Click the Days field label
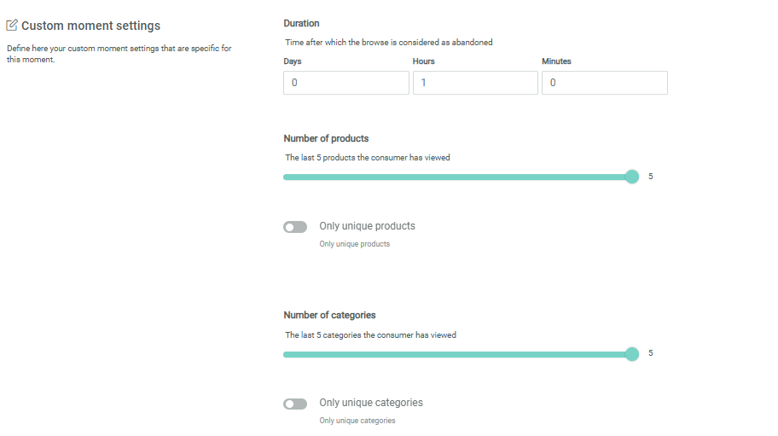Screen dimensions: 778x436 293,61
